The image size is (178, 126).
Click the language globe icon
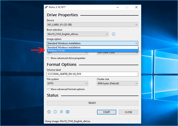click(x=49, y=112)
